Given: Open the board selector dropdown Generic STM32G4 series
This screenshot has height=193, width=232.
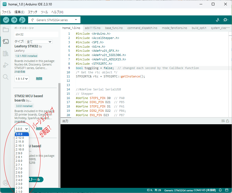Looking at the screenshot, I should tap(54, 20).
